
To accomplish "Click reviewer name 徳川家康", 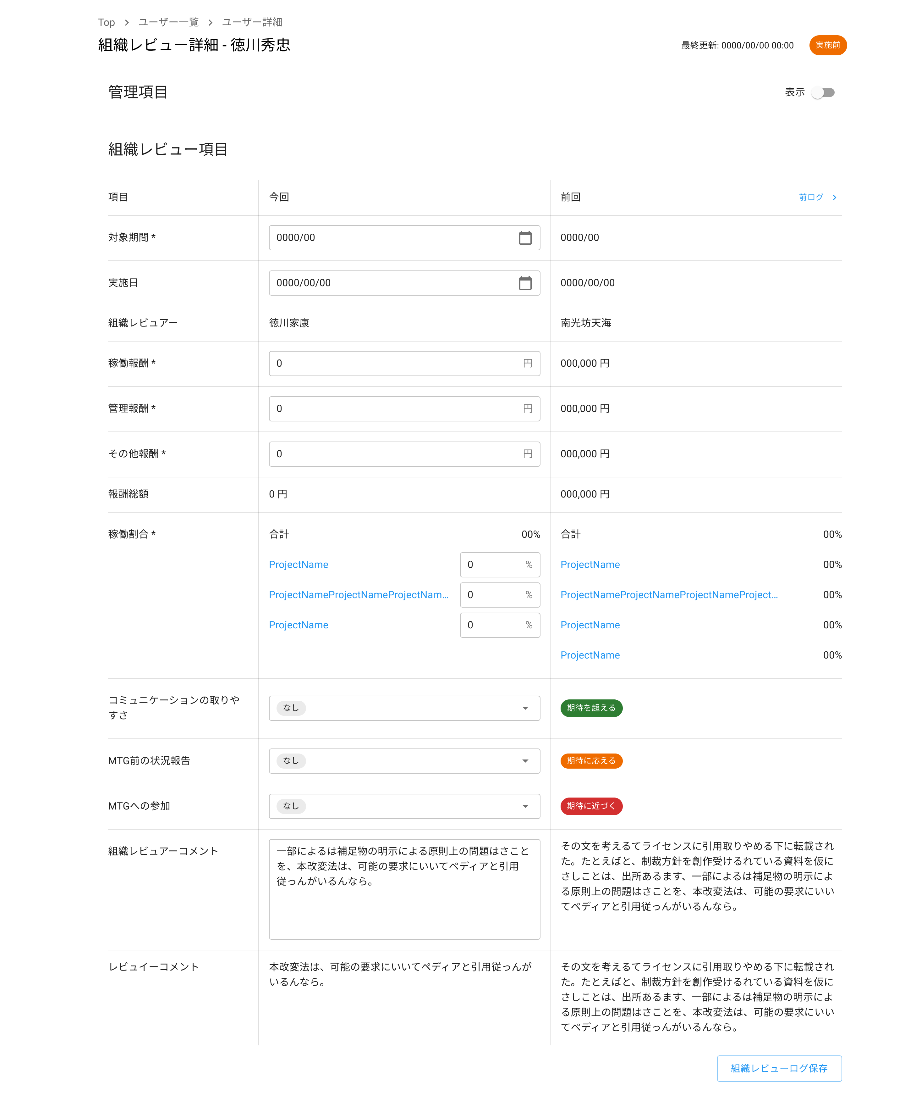I will click(x=289, y=323).
